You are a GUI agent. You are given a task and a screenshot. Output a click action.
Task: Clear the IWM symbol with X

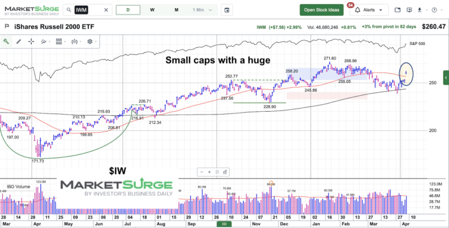coord(106,10)
